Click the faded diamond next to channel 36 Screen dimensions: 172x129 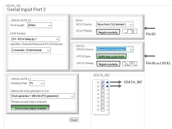107,98
